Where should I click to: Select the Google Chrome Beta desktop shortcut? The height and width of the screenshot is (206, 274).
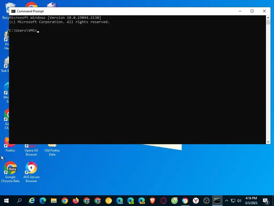[x=10, y=172]
